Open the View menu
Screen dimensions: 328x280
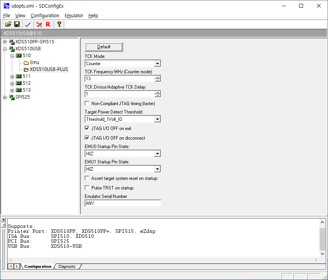pos(20,16)
